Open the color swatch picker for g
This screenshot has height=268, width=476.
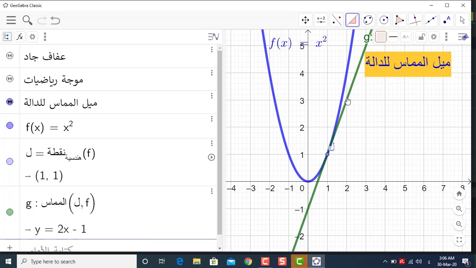380,37
